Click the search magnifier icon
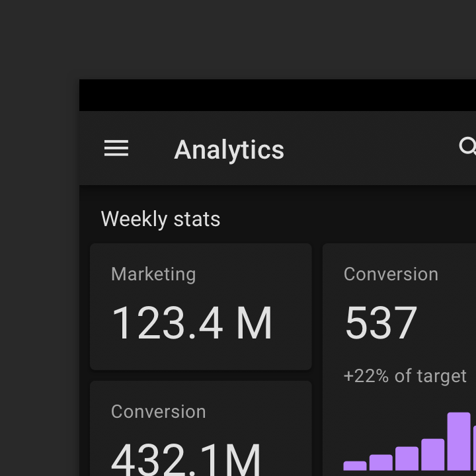The image size is (476, 476). click(x=467, y=146)
